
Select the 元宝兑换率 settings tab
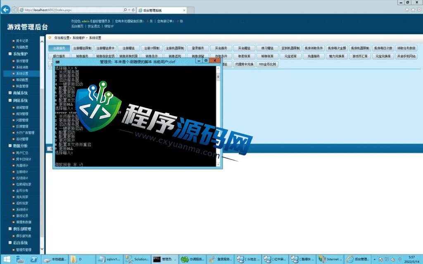point(383,56)
